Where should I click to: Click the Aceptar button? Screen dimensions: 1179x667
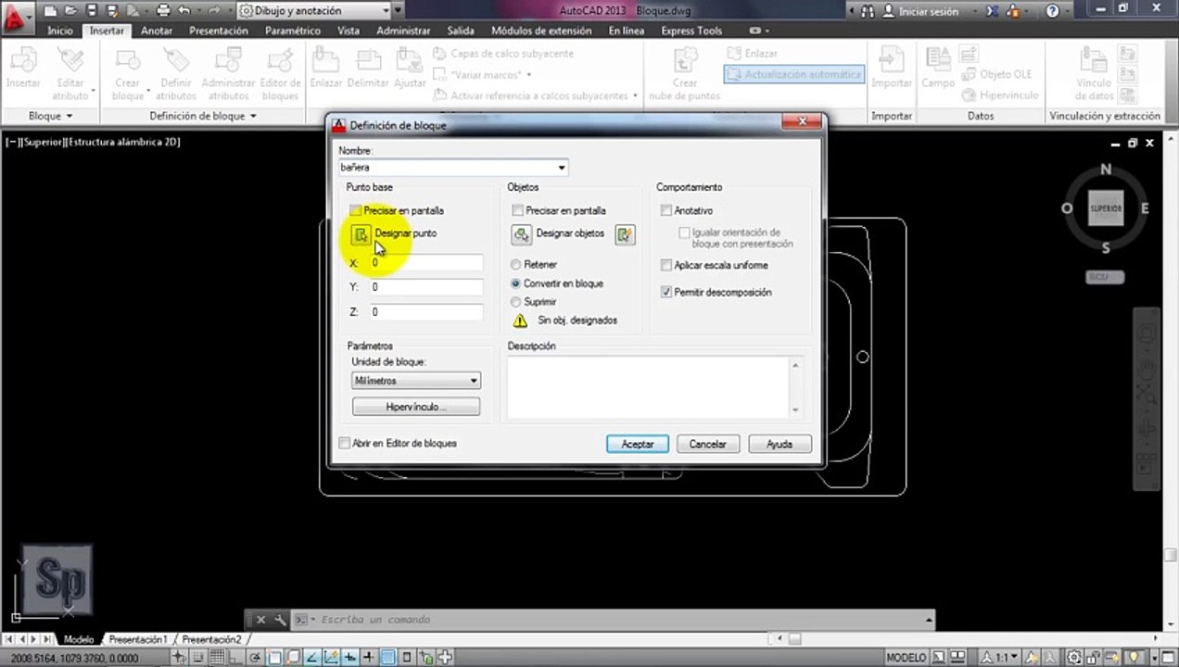pos(638,444)
